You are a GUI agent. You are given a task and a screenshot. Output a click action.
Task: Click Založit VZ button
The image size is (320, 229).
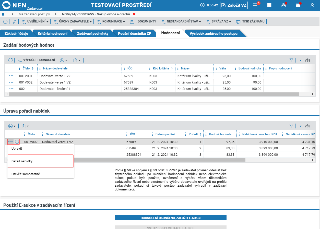point(234,5)
